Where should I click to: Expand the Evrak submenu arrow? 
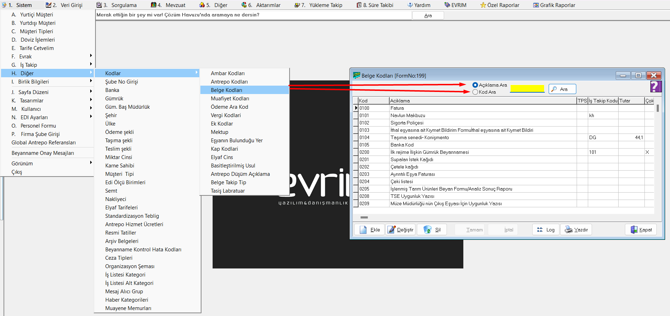91,56
